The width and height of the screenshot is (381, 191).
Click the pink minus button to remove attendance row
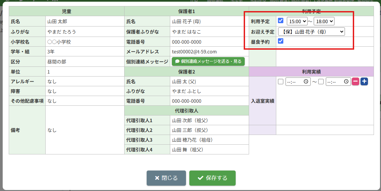click(x=355, y=82)
